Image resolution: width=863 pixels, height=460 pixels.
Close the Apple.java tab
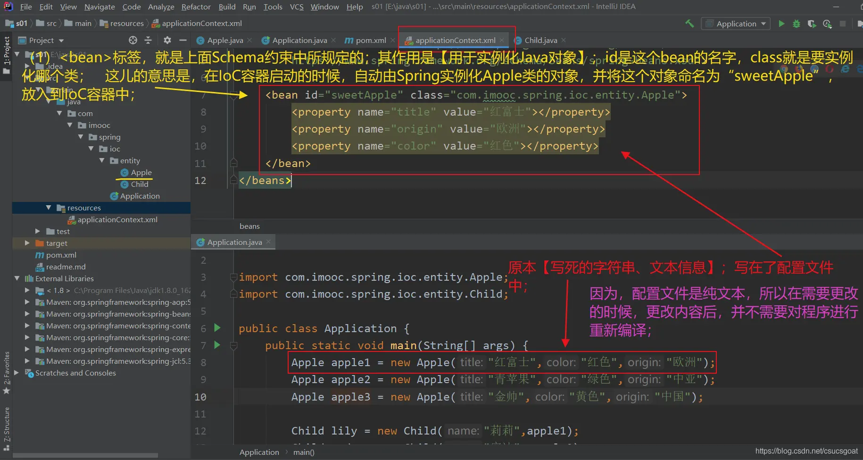249,41
